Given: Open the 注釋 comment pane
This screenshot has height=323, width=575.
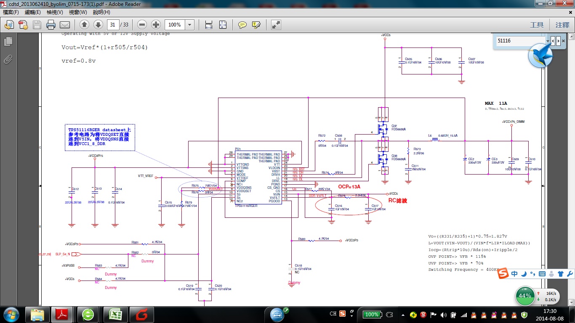Looking at the screenshot, I should (562, 25).
